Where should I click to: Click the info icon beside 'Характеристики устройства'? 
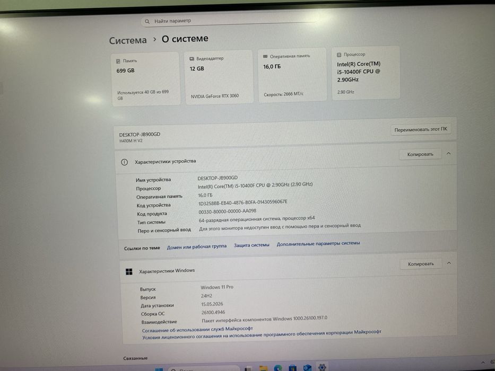[124, 162]
